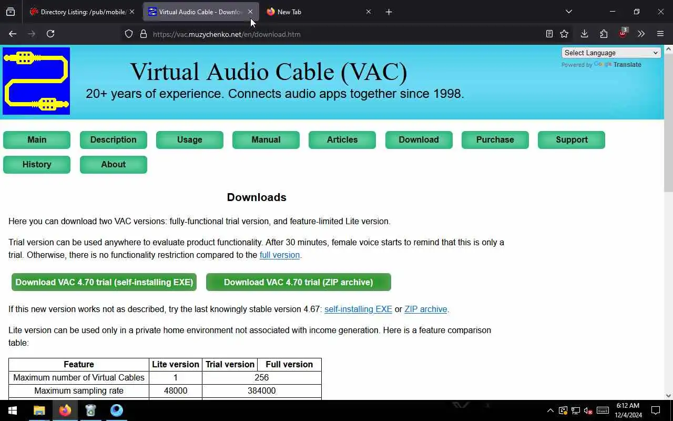Click the address bar URL field
The image size is (673, 421).
coord(336,34)
